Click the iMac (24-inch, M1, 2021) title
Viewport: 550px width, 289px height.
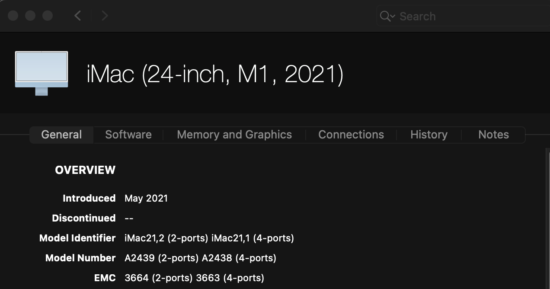pyautogui.click(x=215, y=74)
